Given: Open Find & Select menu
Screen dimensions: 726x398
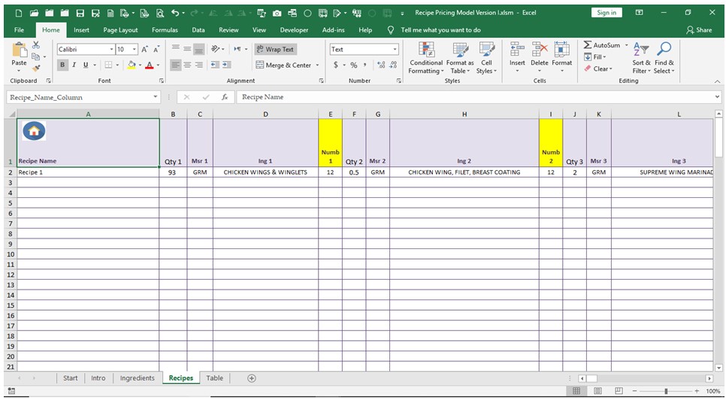Looking at the screenshot, I should (664, 58).
